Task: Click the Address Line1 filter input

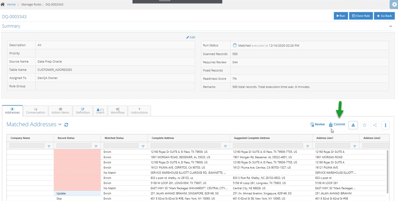Action: tap(333, 145)
